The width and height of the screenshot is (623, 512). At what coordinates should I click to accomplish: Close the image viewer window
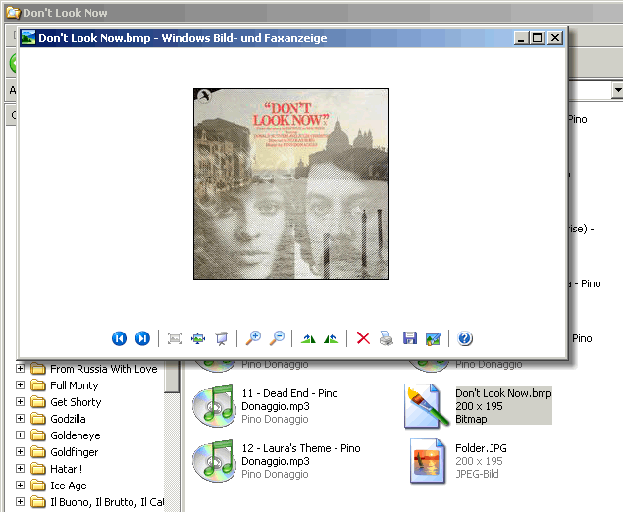pos(555,38)
